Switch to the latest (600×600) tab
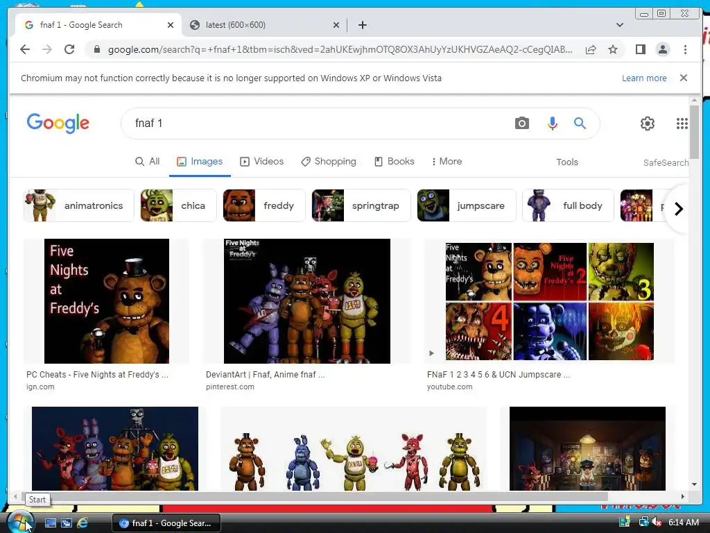This screenshot has width=710, height=533. (264, 25)
